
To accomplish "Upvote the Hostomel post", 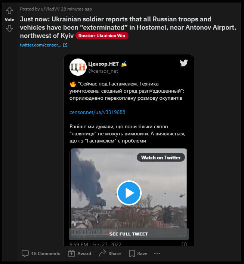I will [9, 10].
